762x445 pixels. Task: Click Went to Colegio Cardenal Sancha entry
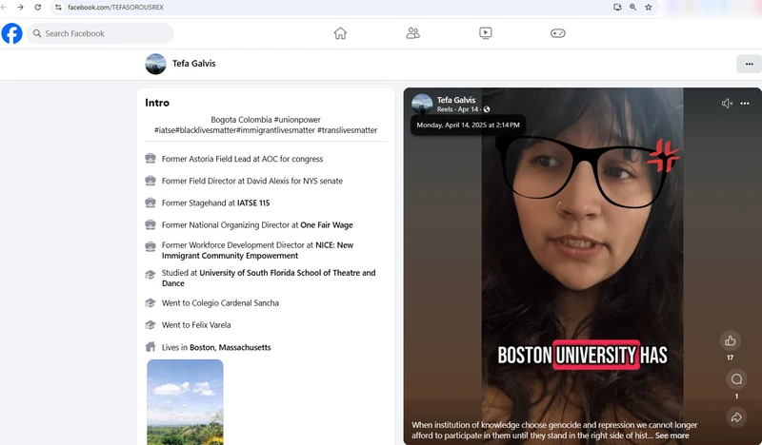[x=220, y=302]
